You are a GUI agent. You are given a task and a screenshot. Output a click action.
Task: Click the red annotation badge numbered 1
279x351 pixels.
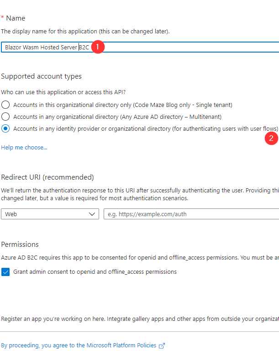[x=98, y=47]
